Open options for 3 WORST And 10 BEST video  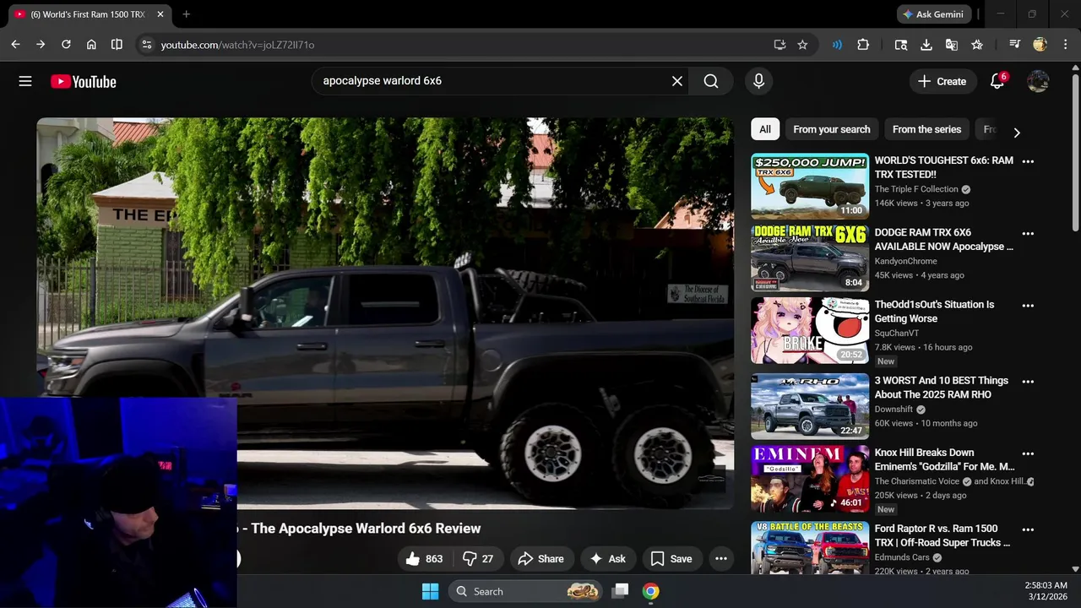click(x=1028, y=382)
